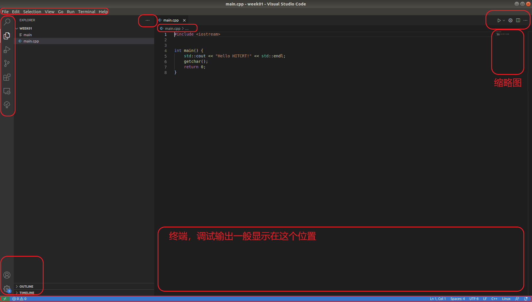Screen dimensions: 532x302
Task: Click the remote window indicator in status bar
Action: pos(5,299)
